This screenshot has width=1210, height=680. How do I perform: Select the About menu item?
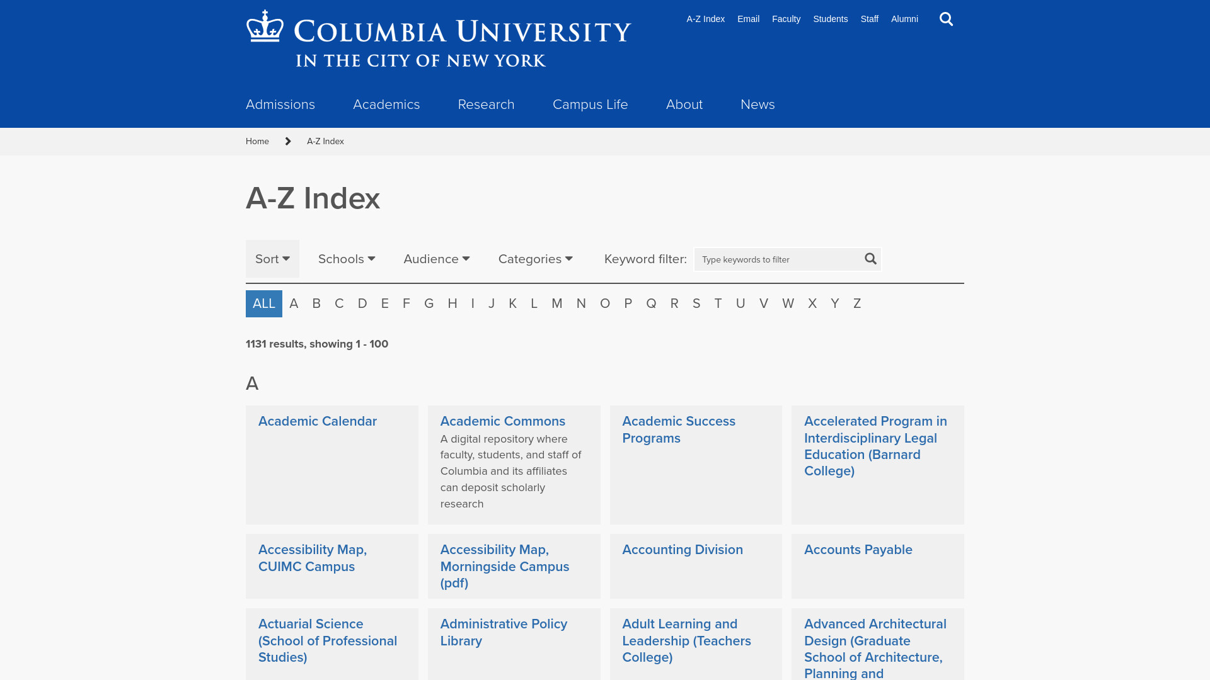[684, 105]
